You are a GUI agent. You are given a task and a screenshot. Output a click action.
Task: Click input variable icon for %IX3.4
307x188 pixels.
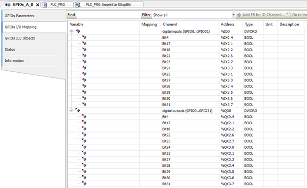[84, 86]
